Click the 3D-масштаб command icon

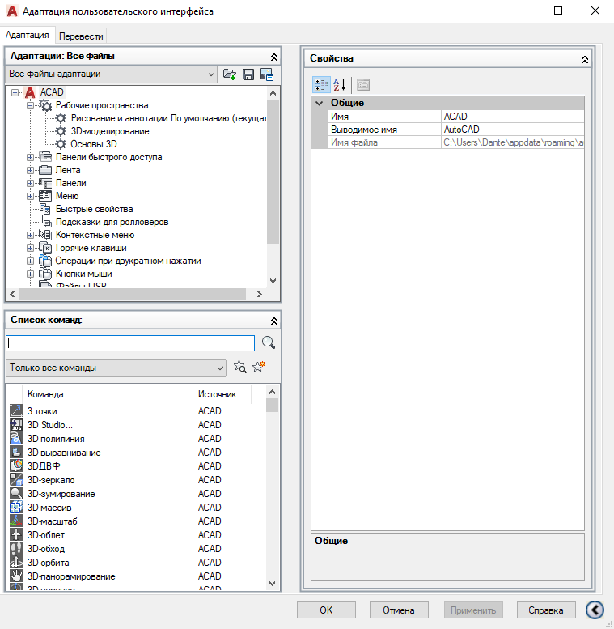(16, 521)
